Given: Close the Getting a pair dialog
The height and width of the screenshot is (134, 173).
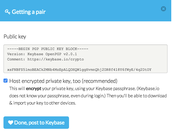Looking at the screenshot, I should (163, 9).
